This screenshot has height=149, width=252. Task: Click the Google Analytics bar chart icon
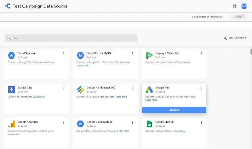pos(12,124)
